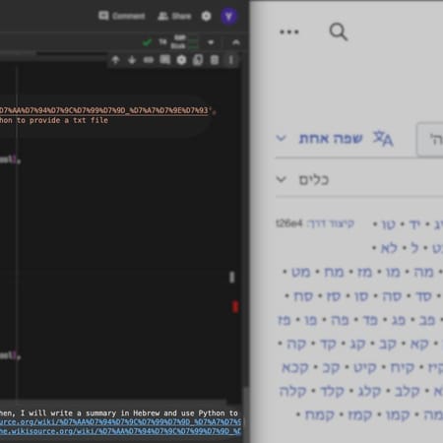
Task: Click the Share button in Colab
Action: pos(174,16)
